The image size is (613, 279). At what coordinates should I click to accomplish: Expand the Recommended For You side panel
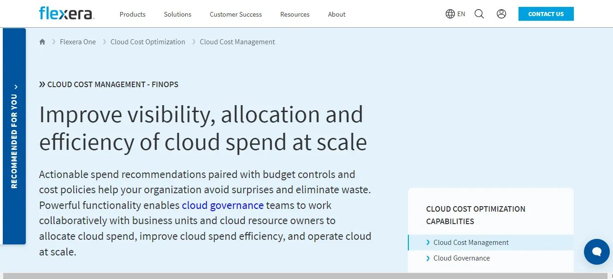click(14, 136)
